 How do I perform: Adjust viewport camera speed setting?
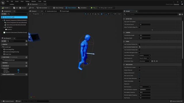click(x=120, y=14)
